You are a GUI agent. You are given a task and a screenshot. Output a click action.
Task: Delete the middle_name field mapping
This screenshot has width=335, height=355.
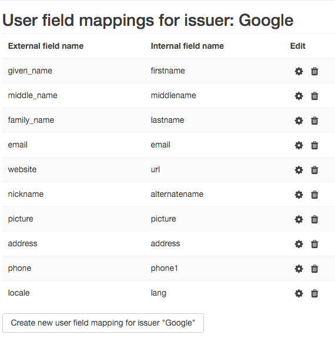(314, 96)
